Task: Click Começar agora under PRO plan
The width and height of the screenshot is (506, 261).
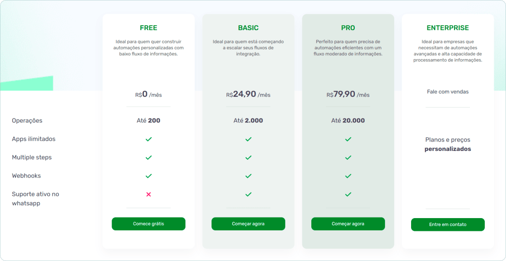Action: coord(348,224)
